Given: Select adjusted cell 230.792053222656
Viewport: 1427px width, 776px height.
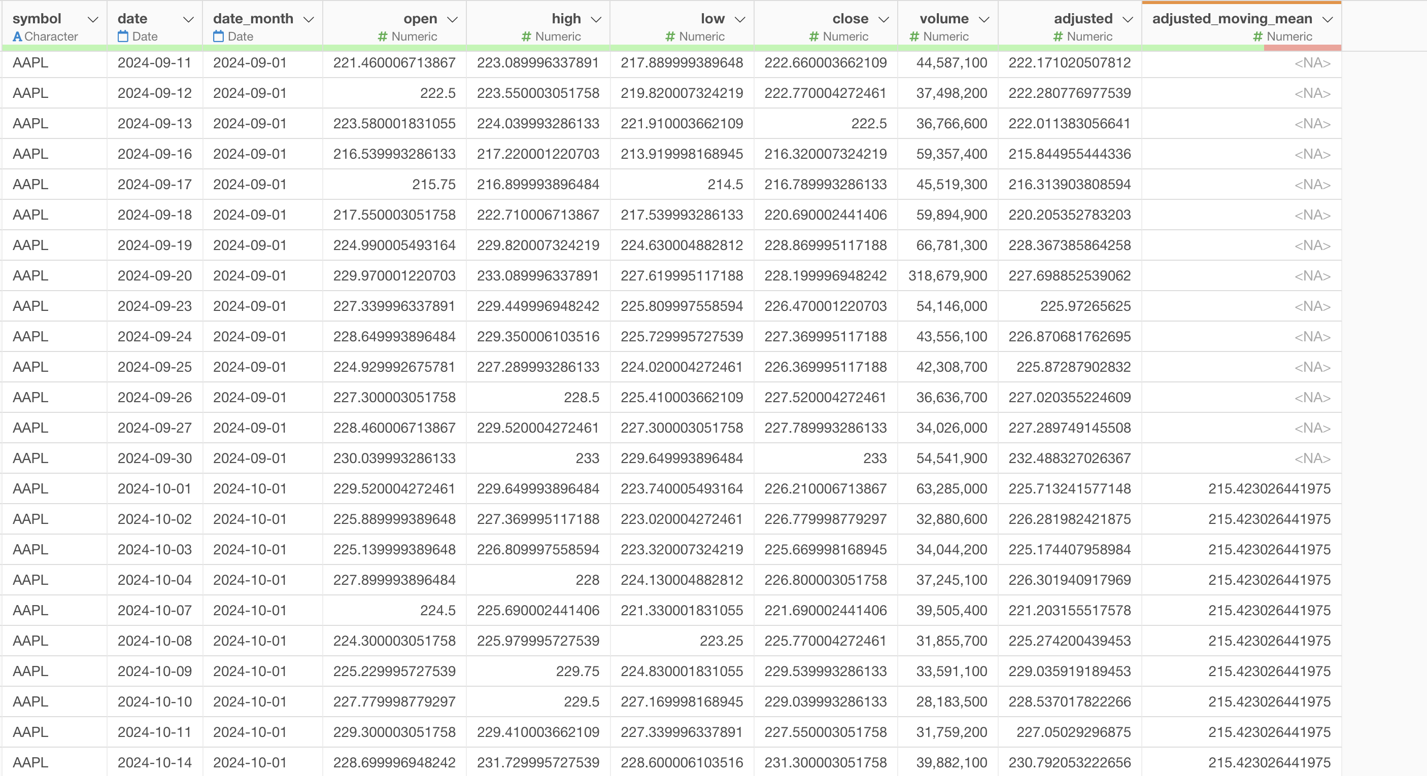Looking at the screenshot, I should pyautogui.click(x=1070, y=763).
